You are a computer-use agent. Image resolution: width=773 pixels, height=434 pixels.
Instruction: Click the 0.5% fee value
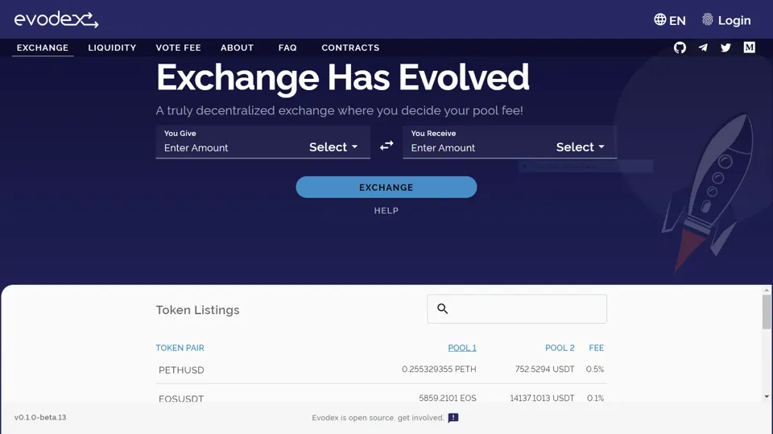(594, 369)
